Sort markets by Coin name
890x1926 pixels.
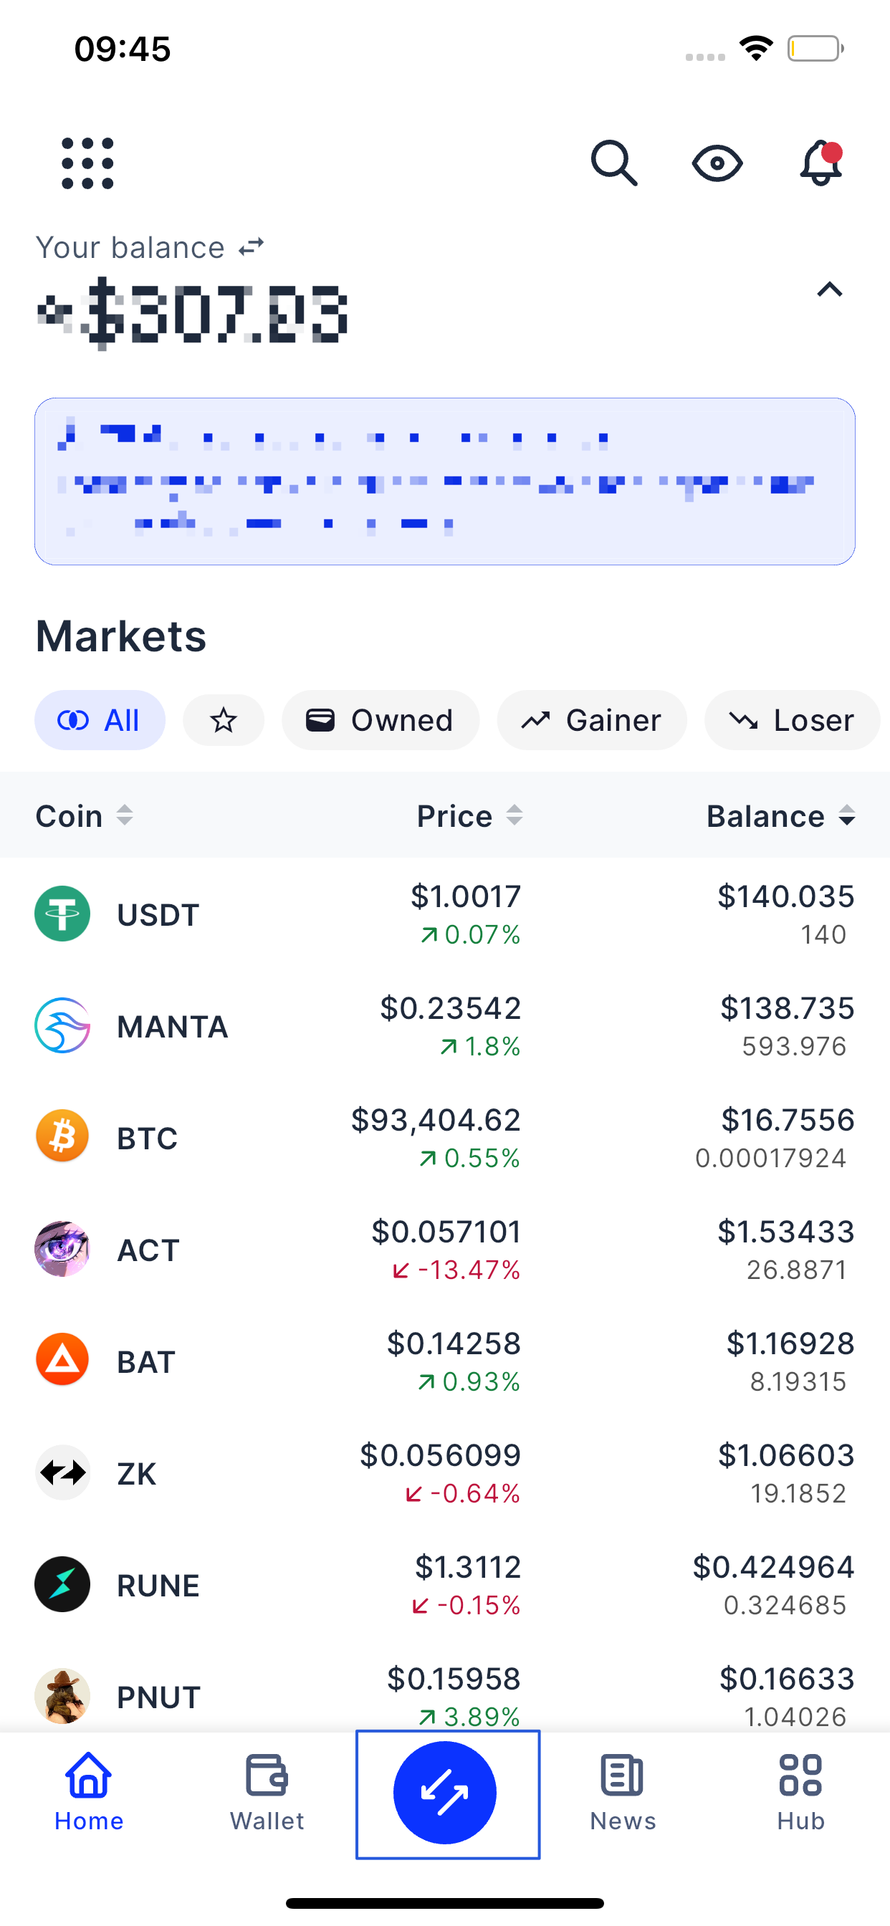(84, 815)
